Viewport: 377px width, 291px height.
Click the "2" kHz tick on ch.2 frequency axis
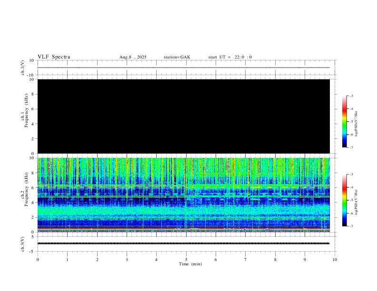[x=33, y=217]
